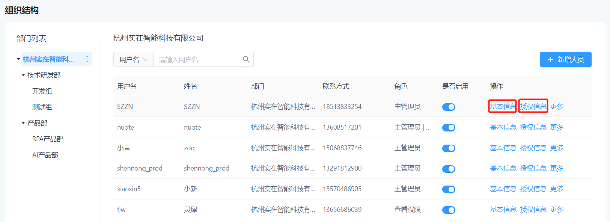Select 开发组 in the department list
This screenshot has height=222, width=610.
pos(42,91)
